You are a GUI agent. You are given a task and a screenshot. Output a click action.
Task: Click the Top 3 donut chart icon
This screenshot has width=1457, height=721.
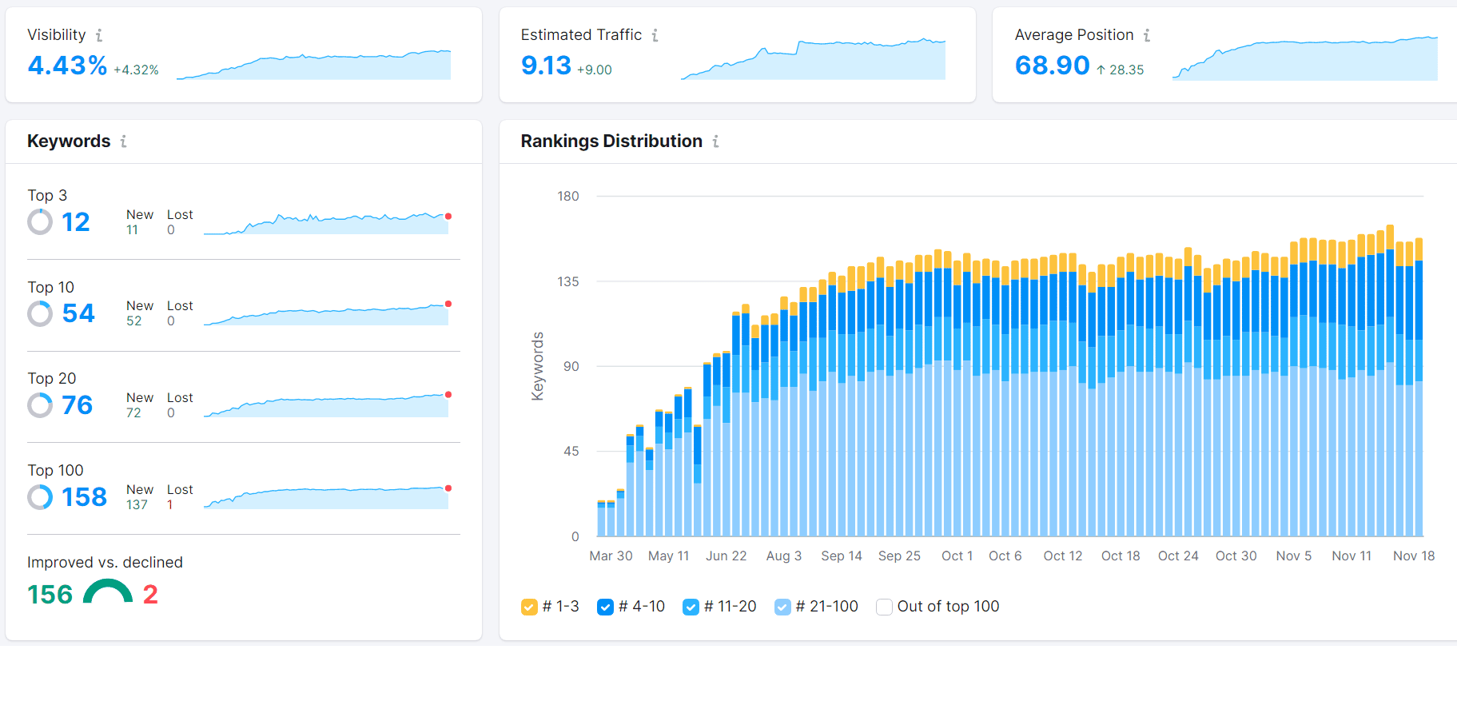click(x=40, y=222)
